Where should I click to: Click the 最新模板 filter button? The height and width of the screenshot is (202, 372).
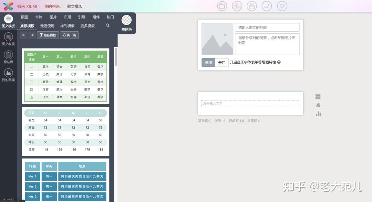coord(48,35)
